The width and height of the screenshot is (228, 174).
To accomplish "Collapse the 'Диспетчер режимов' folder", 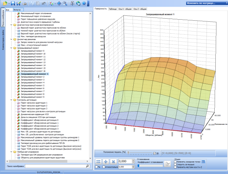I will pos(11,39).
